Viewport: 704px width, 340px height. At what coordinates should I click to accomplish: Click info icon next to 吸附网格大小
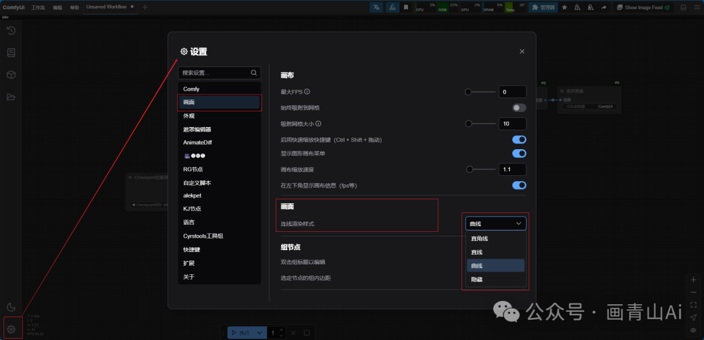coord(318,123)
